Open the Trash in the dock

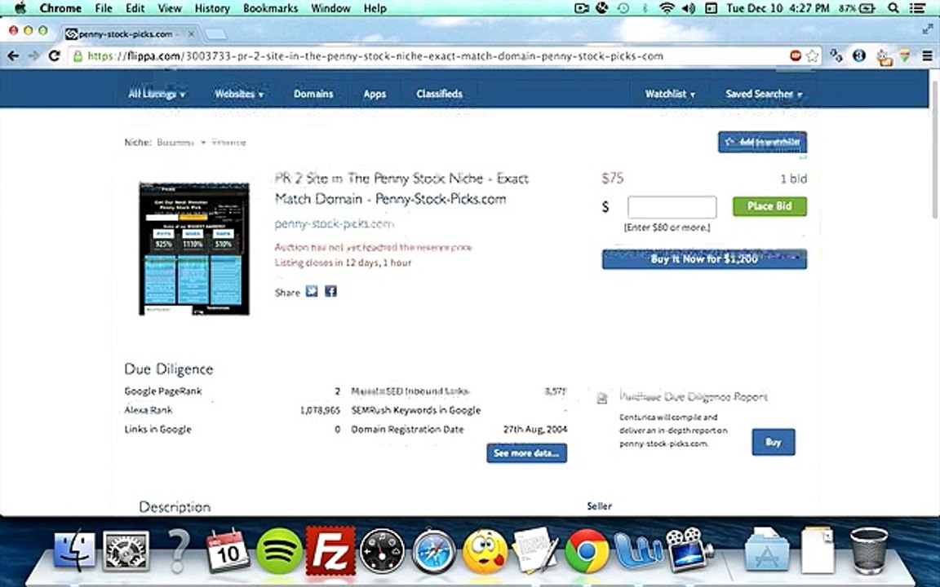[x=869, y=549]
